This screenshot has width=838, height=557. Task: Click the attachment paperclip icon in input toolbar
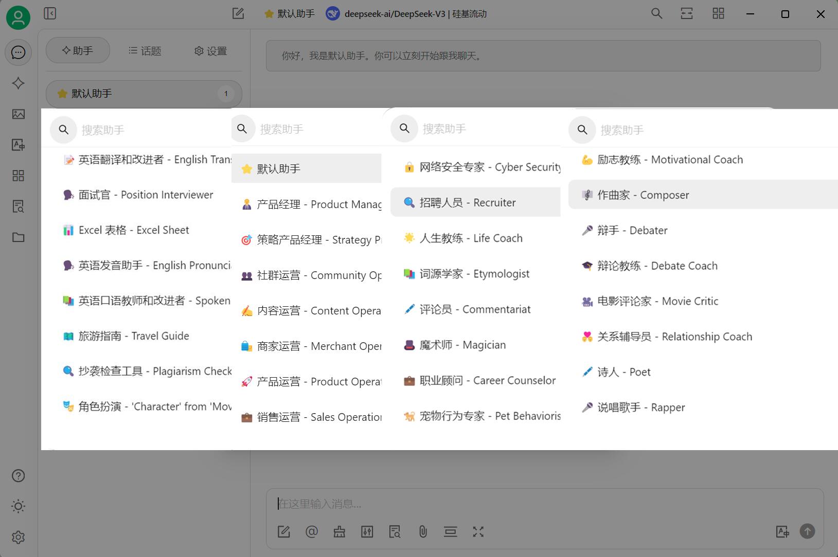pyautogui.click(x=423, y=532)
